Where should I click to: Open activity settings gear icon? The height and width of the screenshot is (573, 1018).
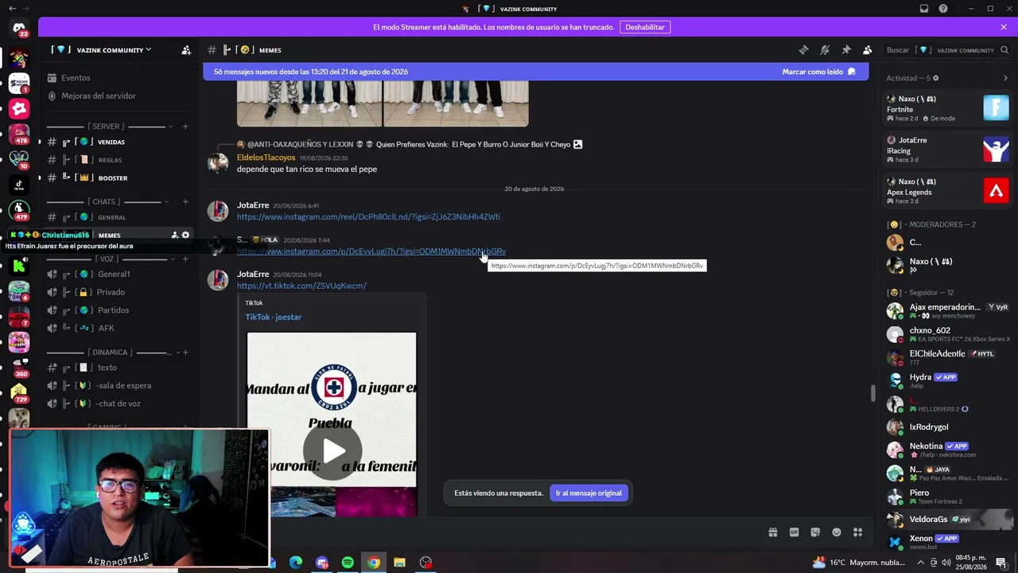coord(935,78)
